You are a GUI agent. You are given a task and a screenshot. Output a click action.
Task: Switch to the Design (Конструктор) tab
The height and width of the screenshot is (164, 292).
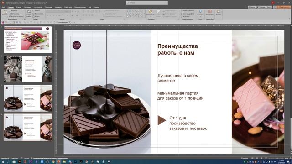pyautogui.click(x=38, y=7)
